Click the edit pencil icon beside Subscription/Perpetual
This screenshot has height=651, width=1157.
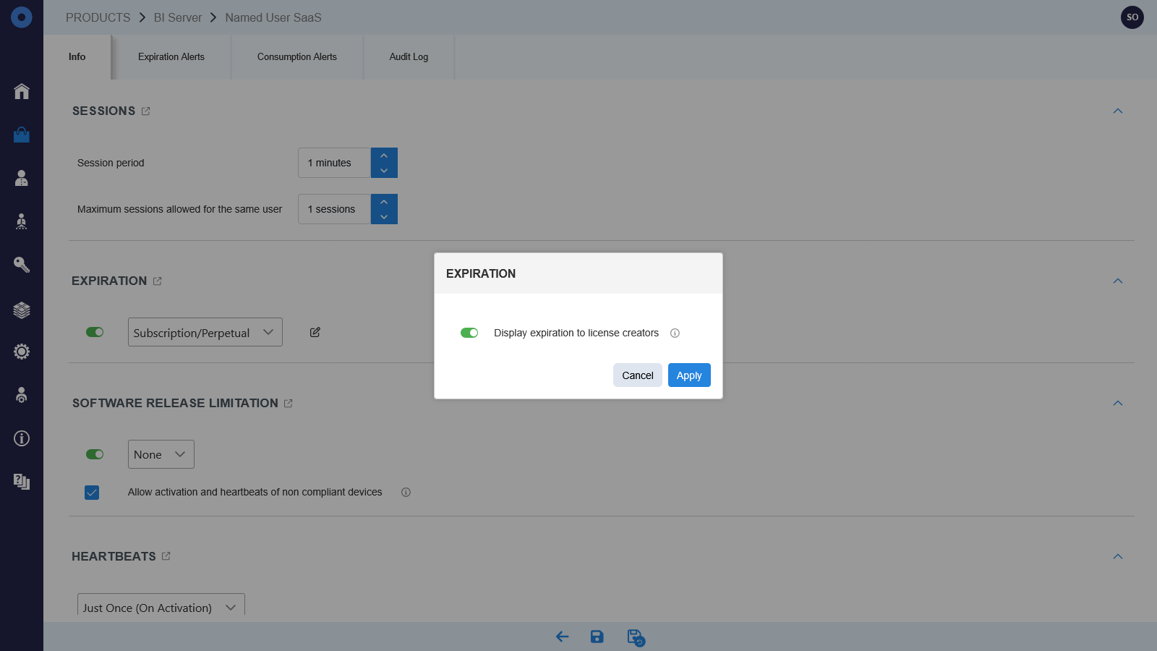(x=315, y=332)
